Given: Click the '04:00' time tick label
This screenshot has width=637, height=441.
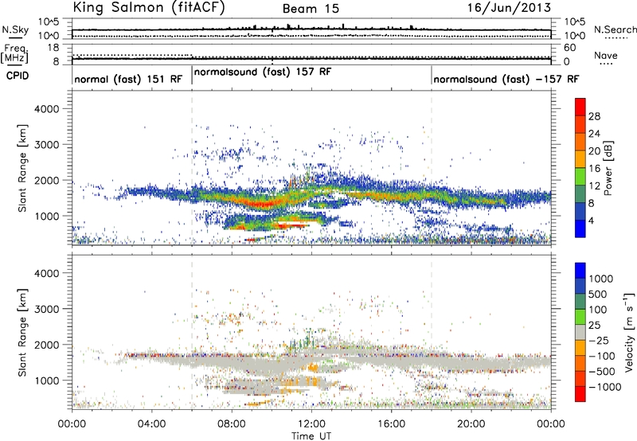Looking at the screenshot, I should [x=151, y=424].
